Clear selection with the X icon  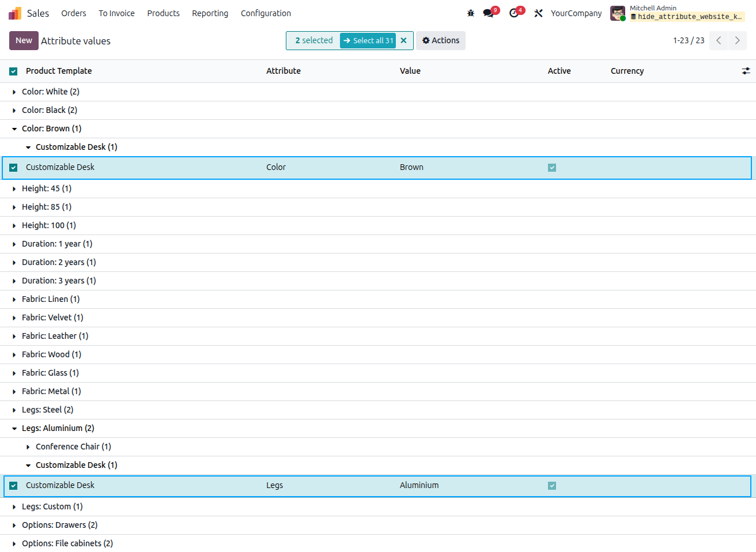point(403,40)
